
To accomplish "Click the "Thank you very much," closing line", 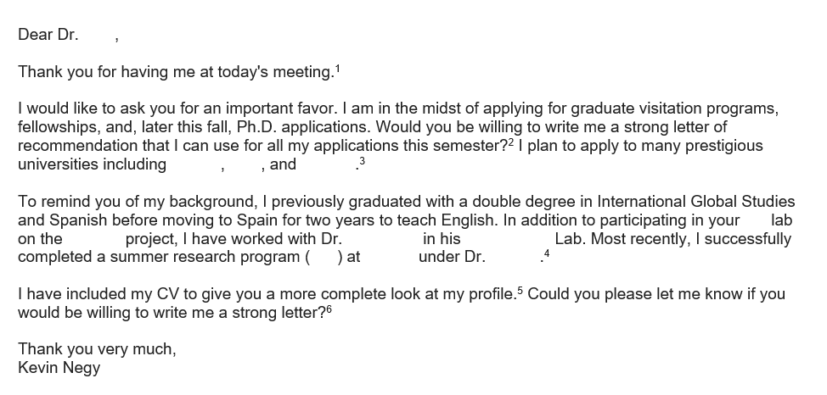I will (97, 349).
